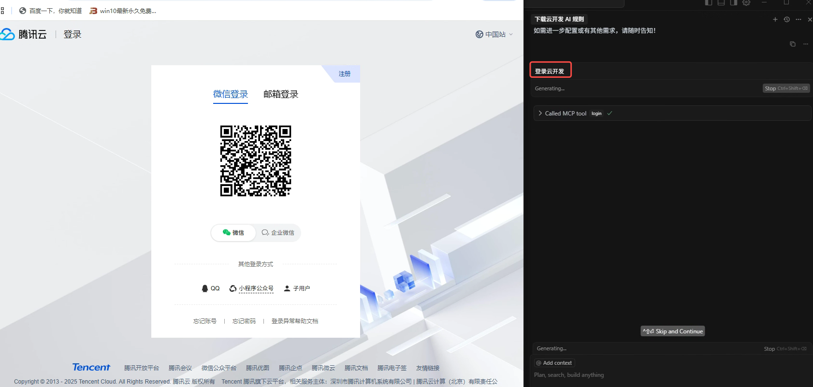
Task: Click the 其他登录方式 section label
Action: click(256, 264)
